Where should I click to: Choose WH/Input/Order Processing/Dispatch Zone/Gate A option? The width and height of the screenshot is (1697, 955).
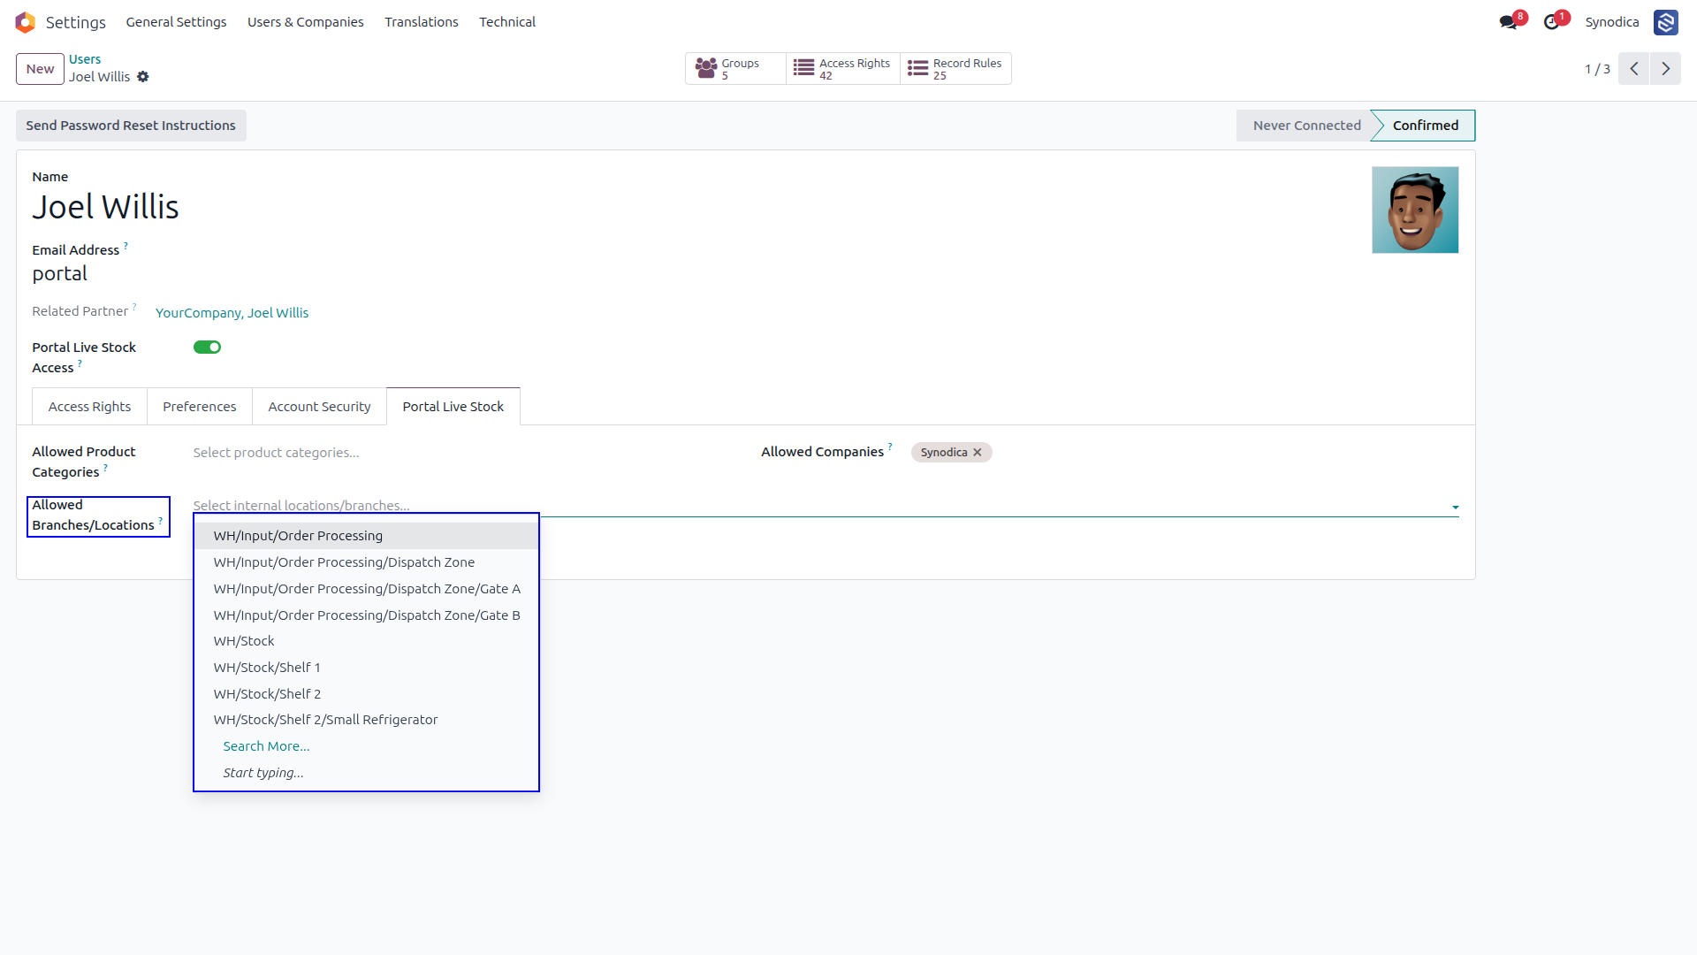(366, 589)
